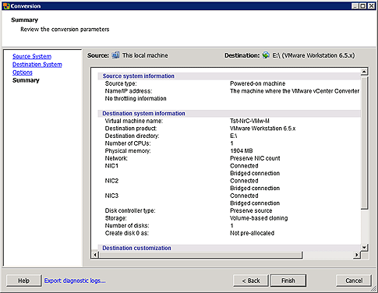This screenshot has width=378, height=293.
Task: Click the Conversion app icon in title bar
Action: 6,5
